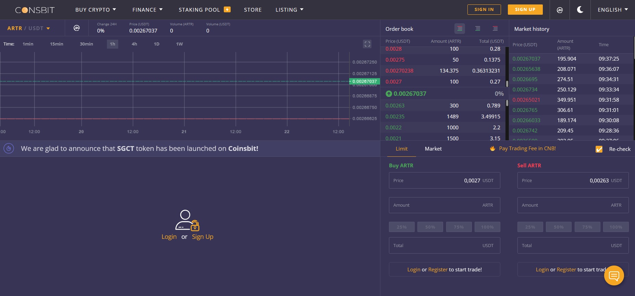Select the 15min chart timeframe
Screen dimensions: 635x296
point(57,44)
